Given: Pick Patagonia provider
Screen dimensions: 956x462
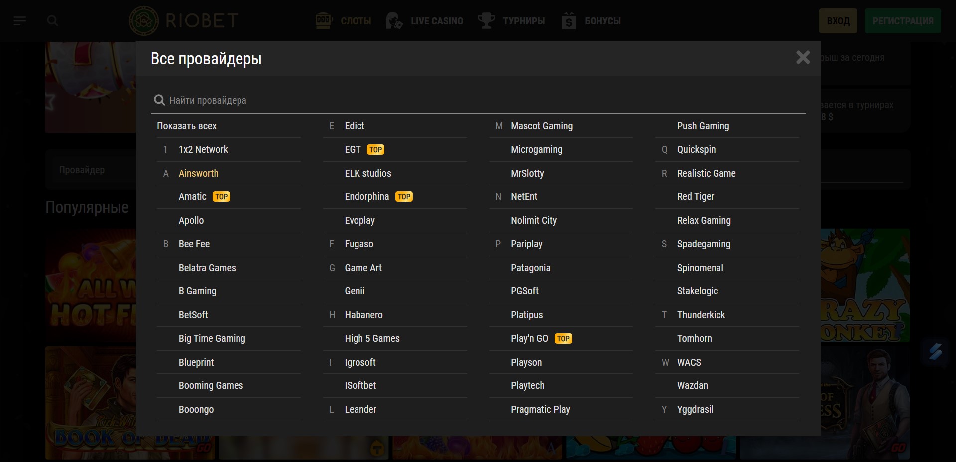Looking at the screenshot, I should pyautogui.click(x=531, y=268).
